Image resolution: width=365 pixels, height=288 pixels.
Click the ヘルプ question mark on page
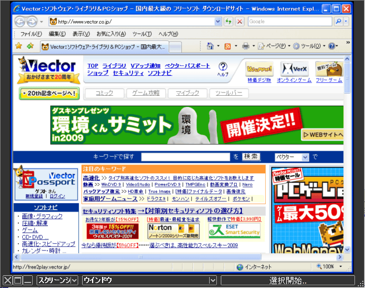[223, 66]
